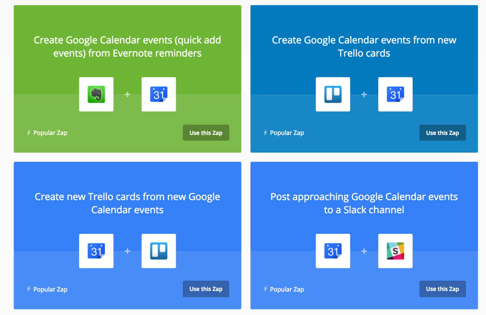Viewport: 486px width, 315px height.
Task: Click the Google Calendar icon in the Evernote card
Action: [159, 94]
